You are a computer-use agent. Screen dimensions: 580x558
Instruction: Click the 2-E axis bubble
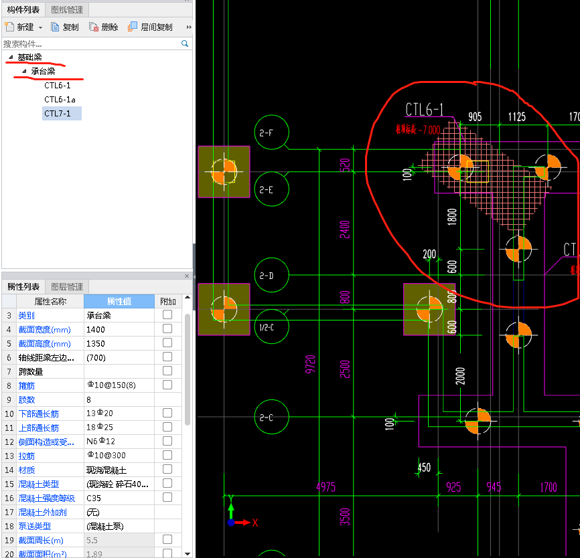coord(271,189)
